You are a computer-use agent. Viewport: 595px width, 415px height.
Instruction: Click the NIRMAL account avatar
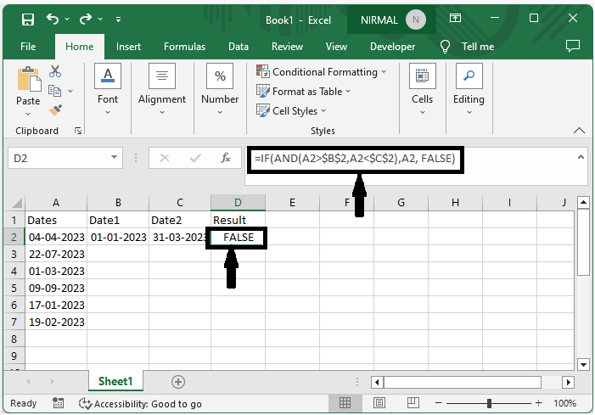tap(416, 20)
